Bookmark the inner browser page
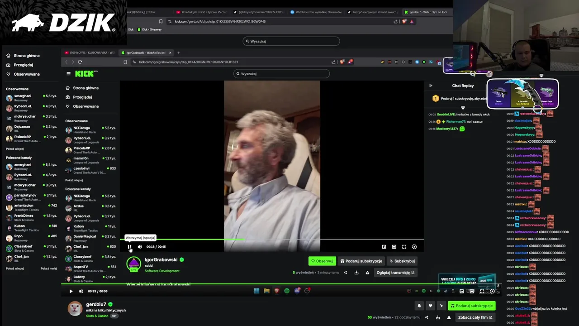The height and width of the screenshot is (326, 579). (x=125, y=62)
